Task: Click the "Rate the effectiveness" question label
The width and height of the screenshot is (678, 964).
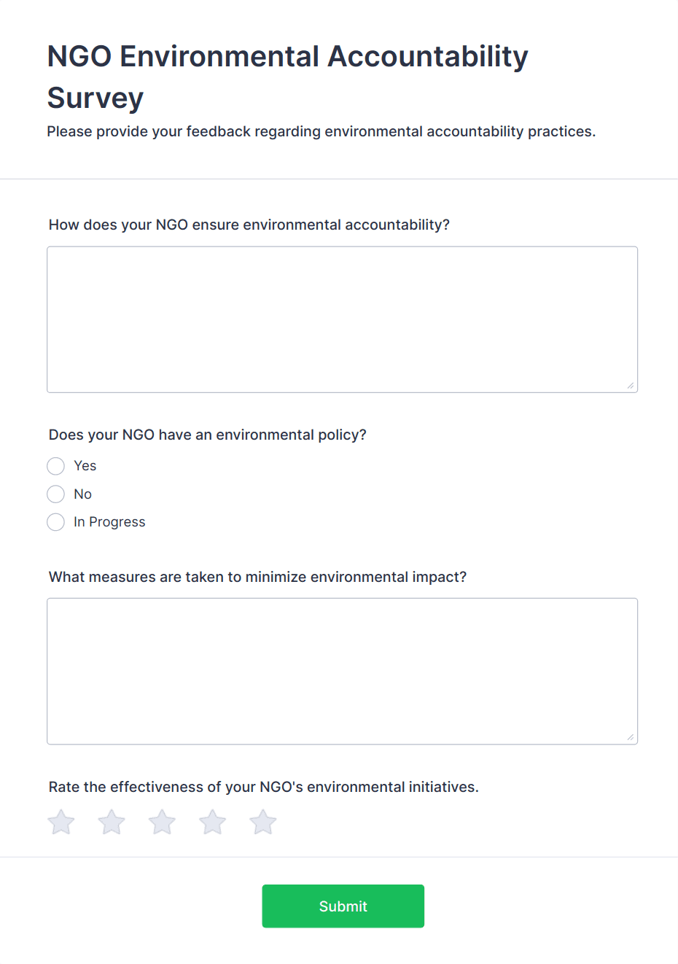Action: tap(263, 787)
